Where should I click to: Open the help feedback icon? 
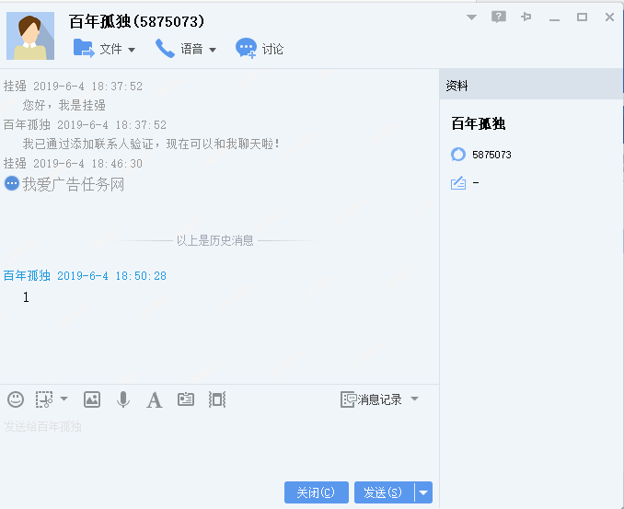pos(499,17)
